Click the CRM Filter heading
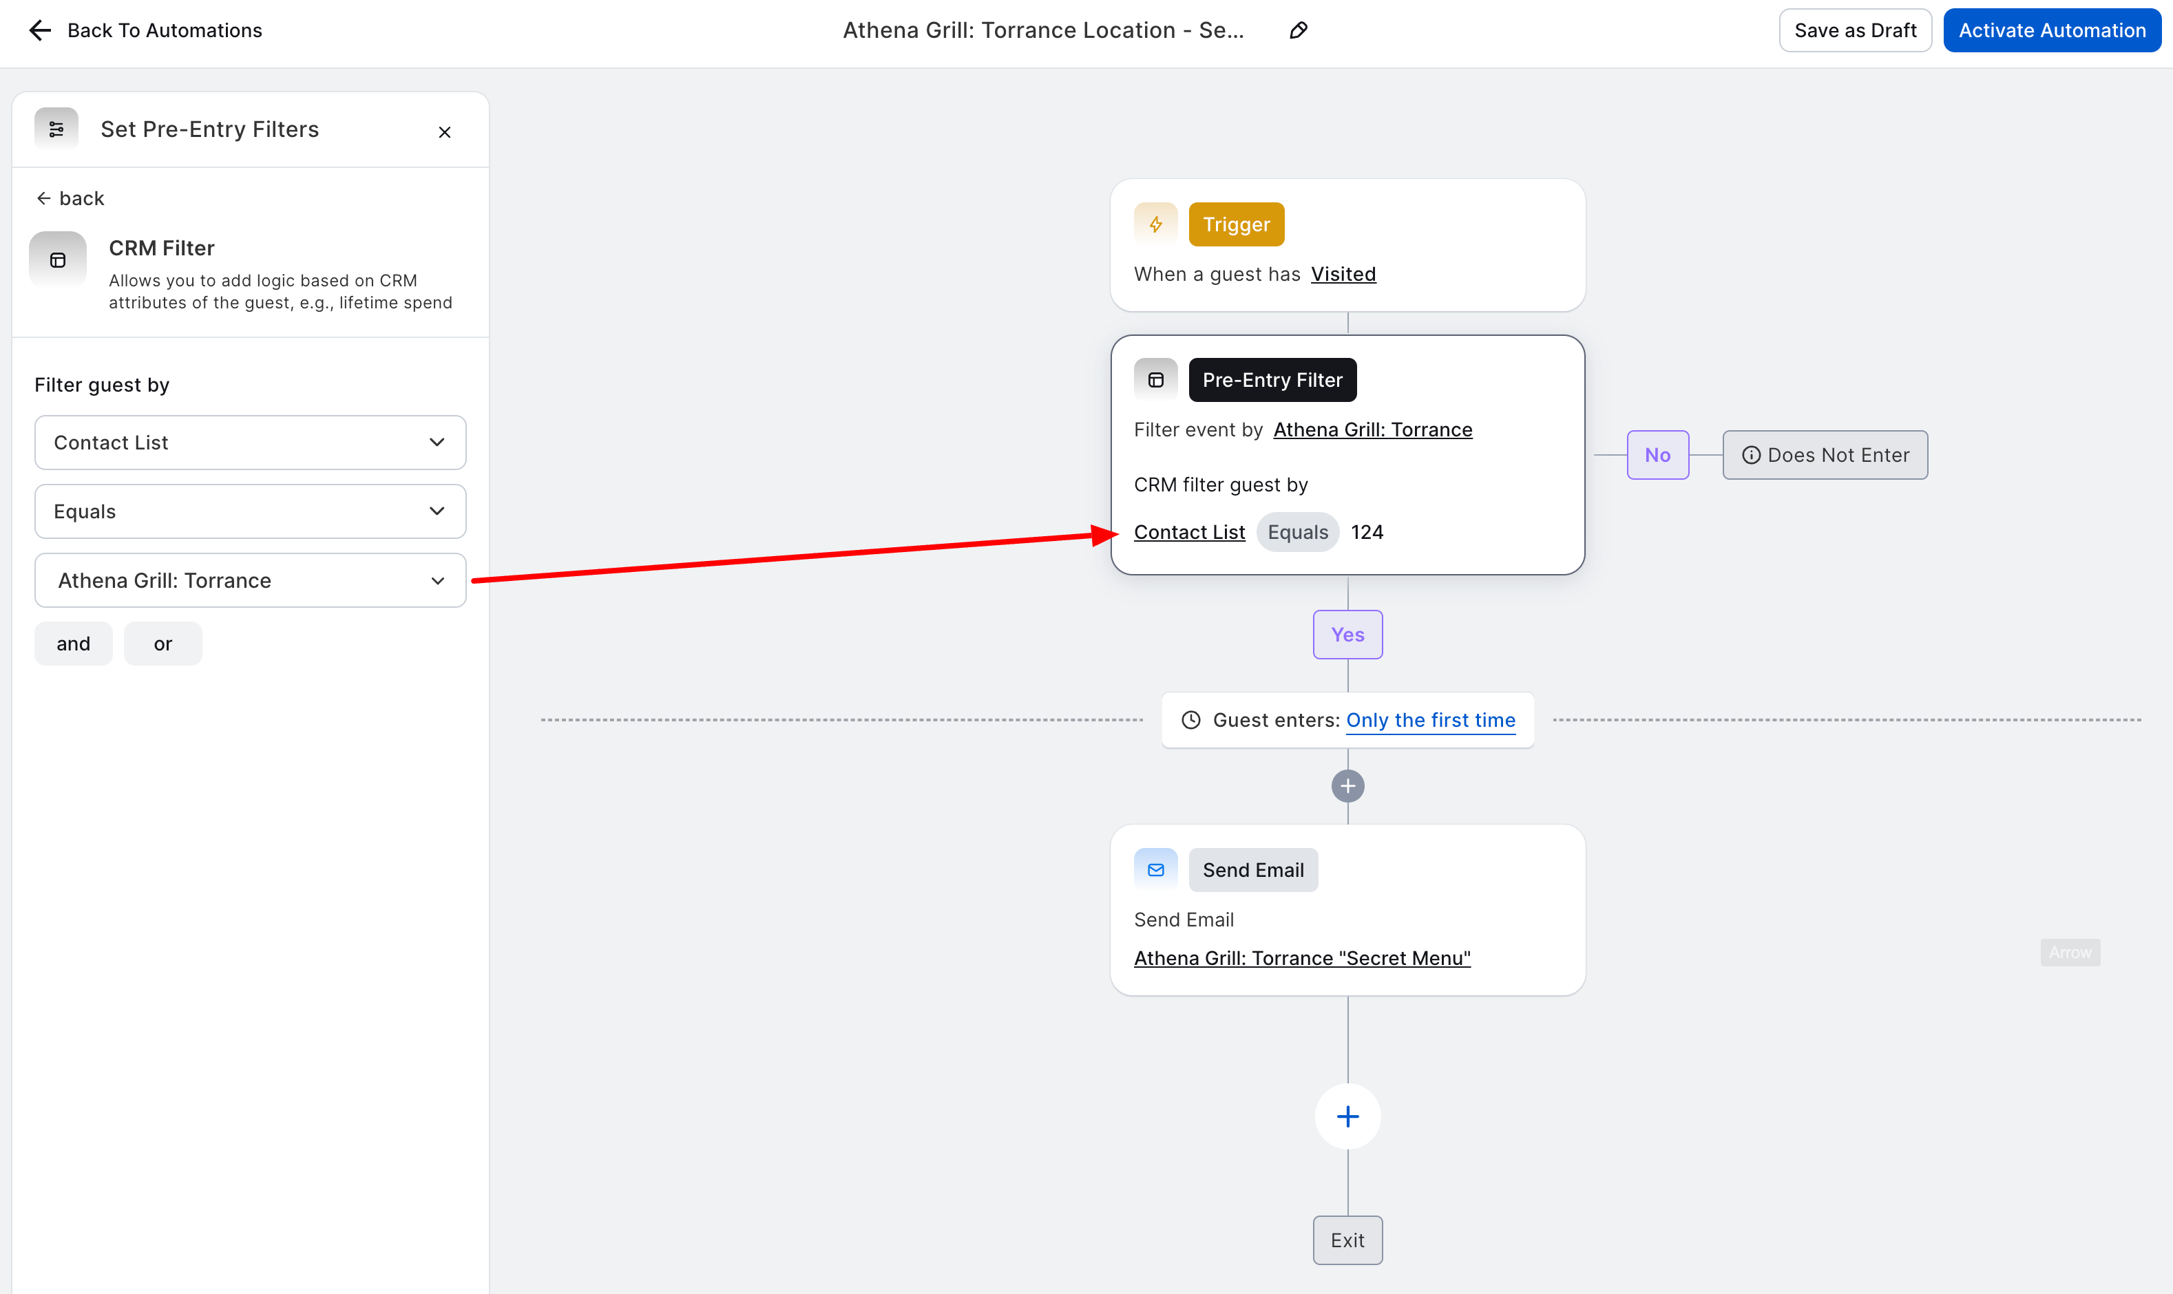This screenshot has width=2173, height=1294. 161,248
